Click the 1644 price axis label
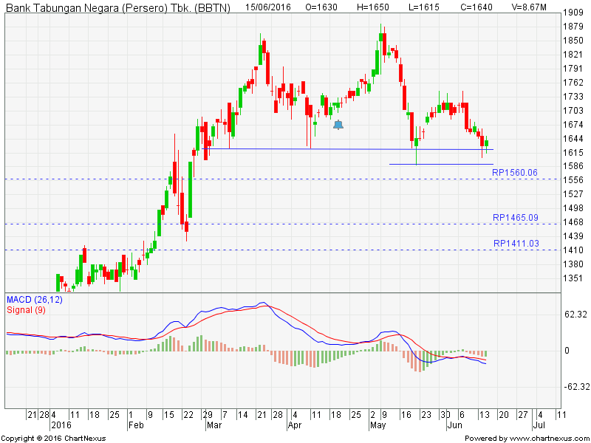 click(573, 139)
